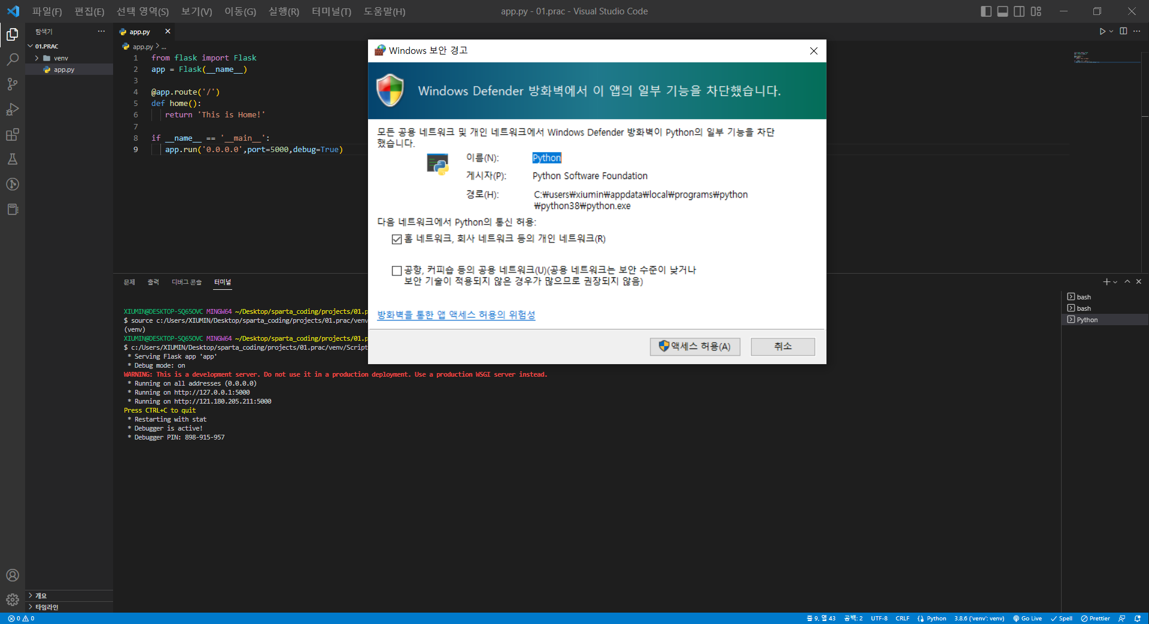Open the errors and warnings status indicator
1149x624 pixels.
pyautogui.click(x=21, y=619)
